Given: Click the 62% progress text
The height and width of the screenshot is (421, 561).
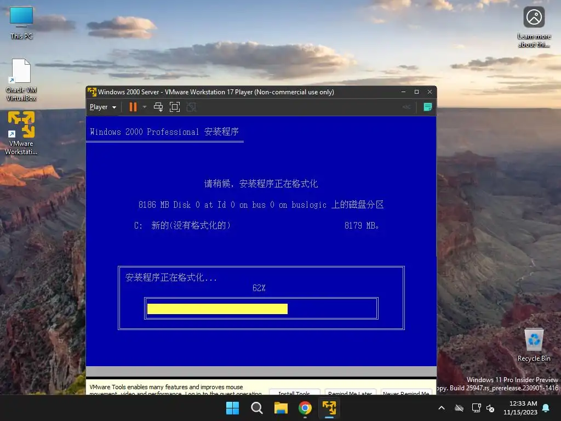Looking at the screenshot, I should (259, 288).
